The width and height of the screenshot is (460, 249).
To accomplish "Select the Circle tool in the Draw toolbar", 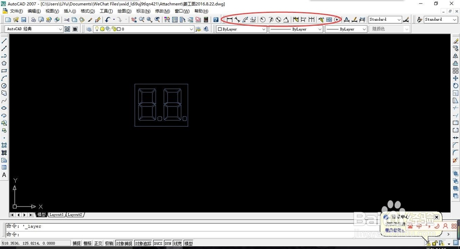I will [4, 86].
